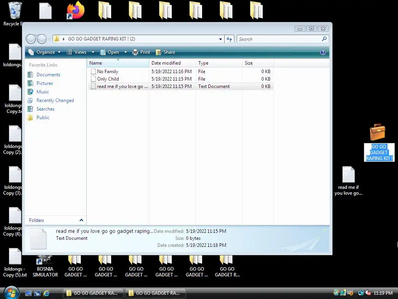Select the 'read me if you love go' row
This screenshot has width=398, height=299.
click(x=181, y=86)
